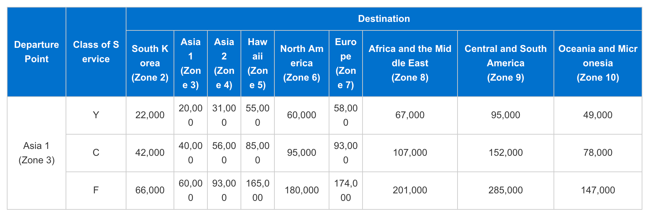Image resolution: width=654 pixels, height=220 pixels.
Task: Click the C class row label
Action: coord(96,153)
